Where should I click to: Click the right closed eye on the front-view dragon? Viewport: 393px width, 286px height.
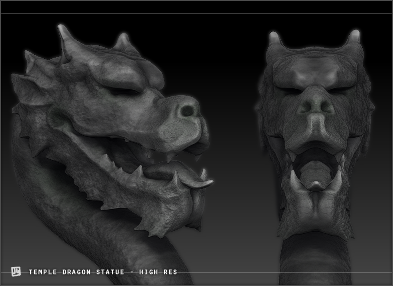pyautogui.click(x=341, y=90)
